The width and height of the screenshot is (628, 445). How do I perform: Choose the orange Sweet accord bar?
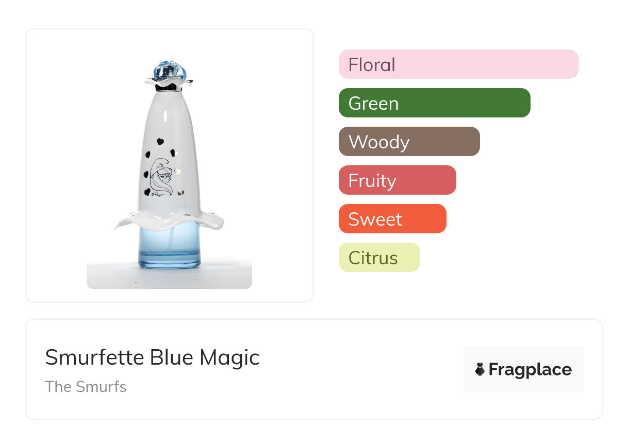tap(392, 219)
